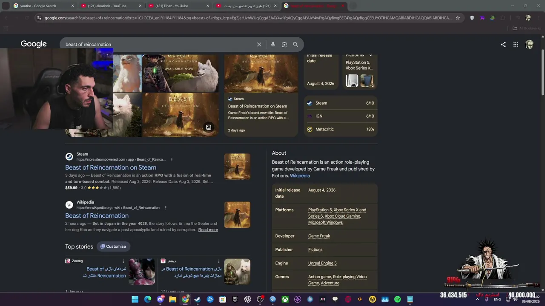Open more options for Steam result
Viewport: 545px width, 306px height.
(x=172, y=159)
